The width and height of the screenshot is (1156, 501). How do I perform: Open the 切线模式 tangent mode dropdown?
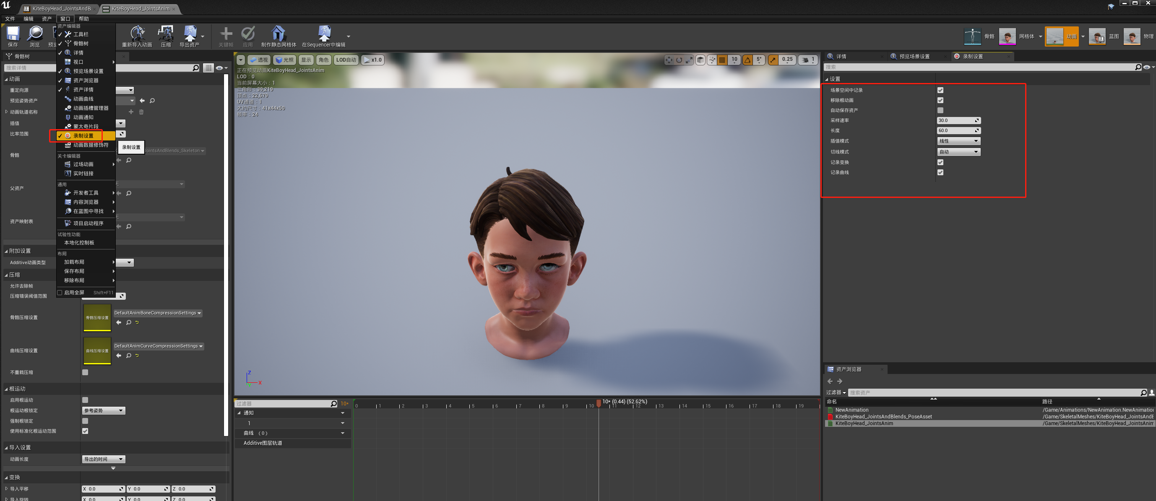point(958,152)
